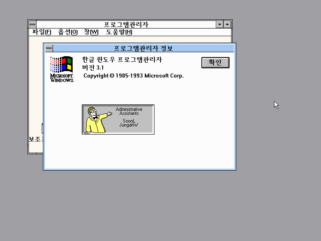This screenshot has width=321, height=241.
Task: Click the 한글 윈도우 프로그램관리자 heading
Action: [122, 59]
